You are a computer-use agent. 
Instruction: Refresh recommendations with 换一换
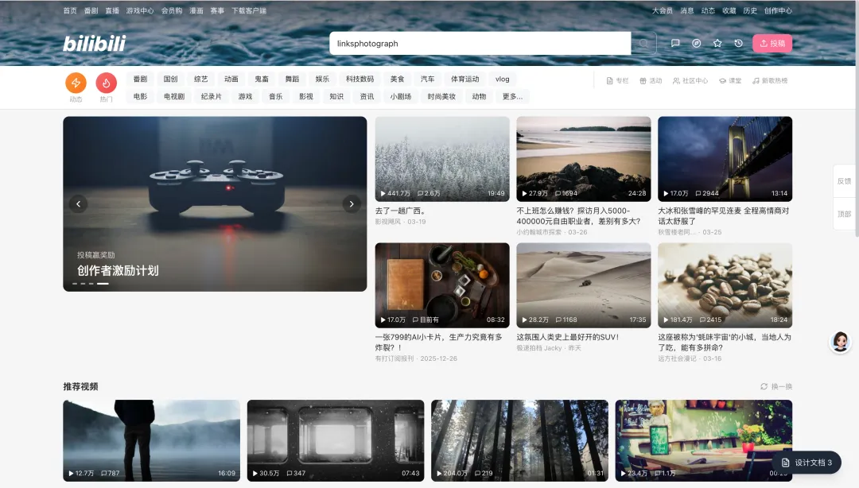point(776,387)
